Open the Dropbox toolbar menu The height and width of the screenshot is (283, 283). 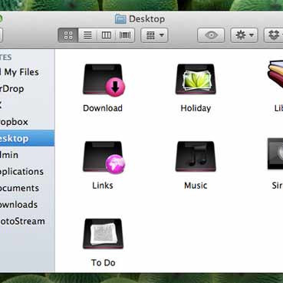274,35
